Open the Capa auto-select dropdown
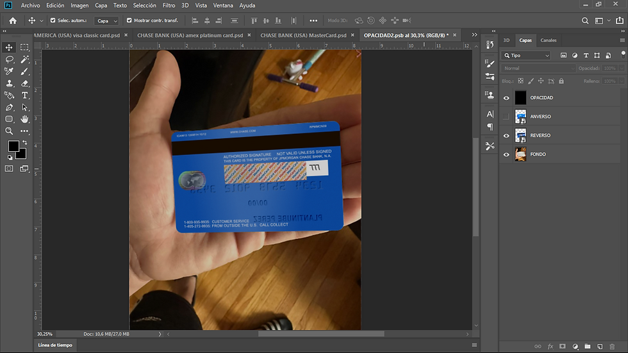Viewport: 628px width, 353px height. tap(106, 21)
